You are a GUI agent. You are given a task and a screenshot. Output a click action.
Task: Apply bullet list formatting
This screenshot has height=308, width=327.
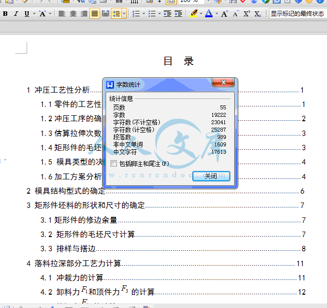[x=152, y=14]
